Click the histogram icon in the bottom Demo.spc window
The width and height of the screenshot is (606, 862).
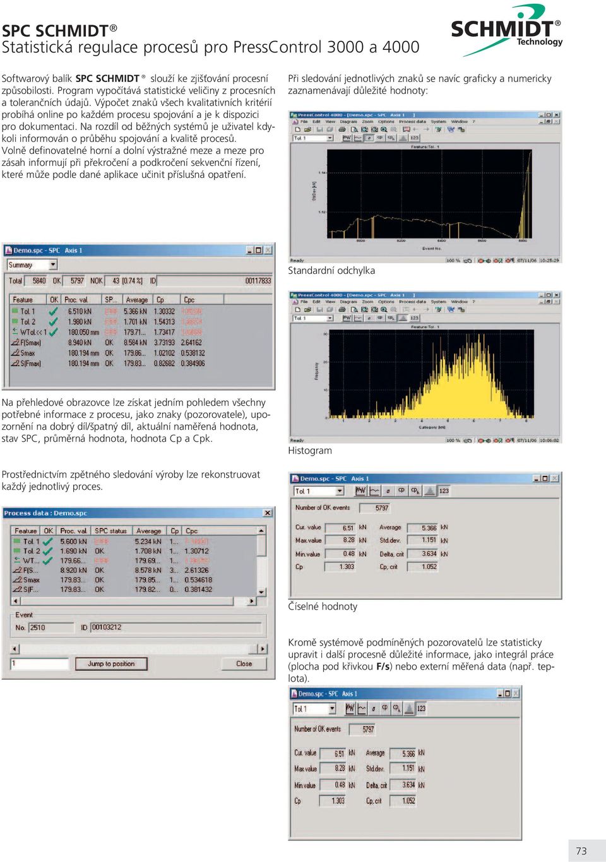click(409, 709)
